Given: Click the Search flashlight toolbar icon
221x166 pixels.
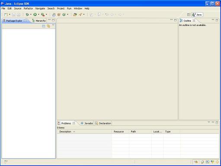Looking at the screenshot, I should click(x=80, y=15).
